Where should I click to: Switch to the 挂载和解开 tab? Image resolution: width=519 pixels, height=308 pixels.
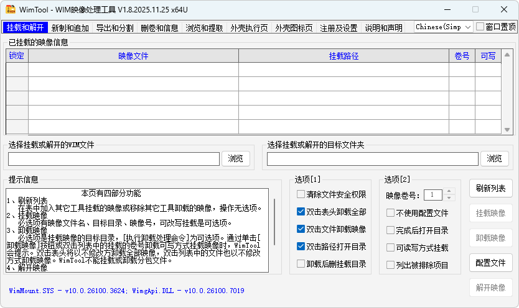pos(25,27)
